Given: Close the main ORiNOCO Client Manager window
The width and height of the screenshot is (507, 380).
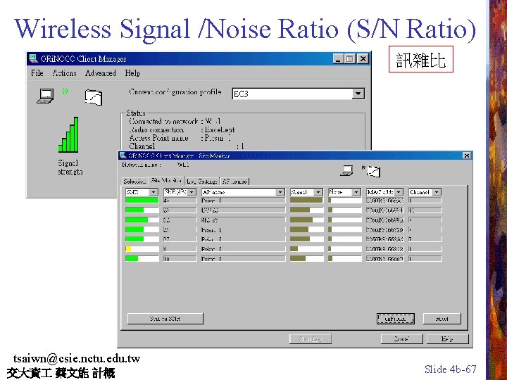Looking at the screenshot, I should (363, 59).
